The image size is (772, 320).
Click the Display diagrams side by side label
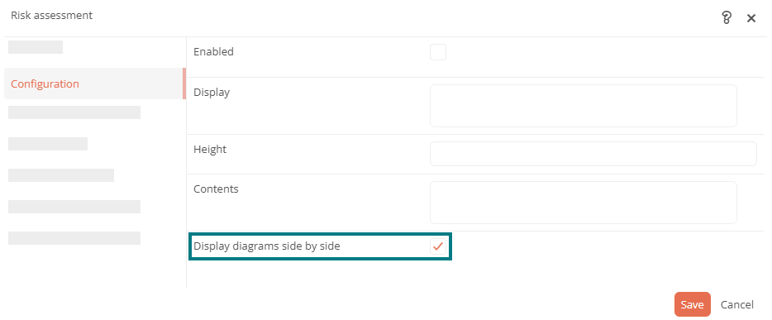[x=266, y=246]
